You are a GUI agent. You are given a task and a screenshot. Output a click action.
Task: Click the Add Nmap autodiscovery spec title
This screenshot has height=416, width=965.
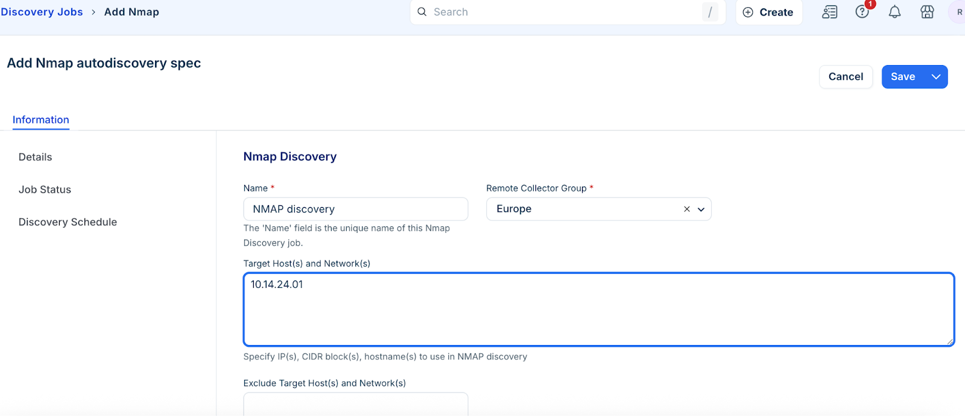(x=104, y=63)
